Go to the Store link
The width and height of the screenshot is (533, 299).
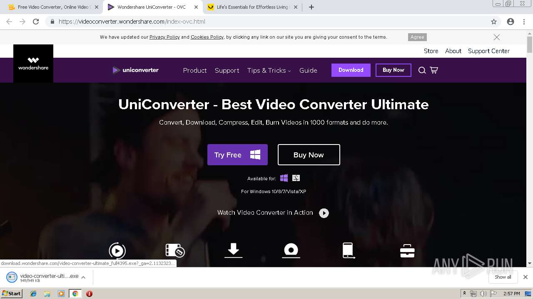tap(431, 51)
